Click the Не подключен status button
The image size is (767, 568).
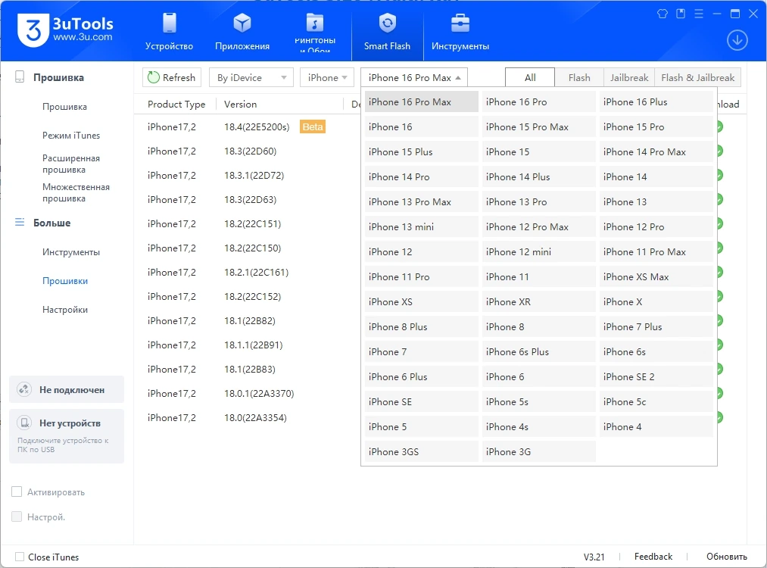tap(67, 389)
